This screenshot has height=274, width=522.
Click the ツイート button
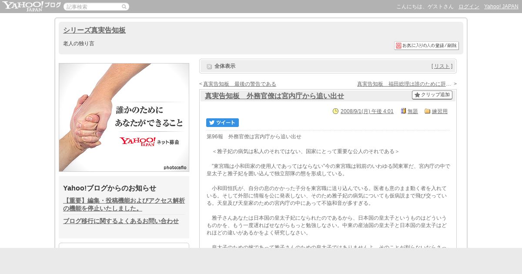point(222,123)
